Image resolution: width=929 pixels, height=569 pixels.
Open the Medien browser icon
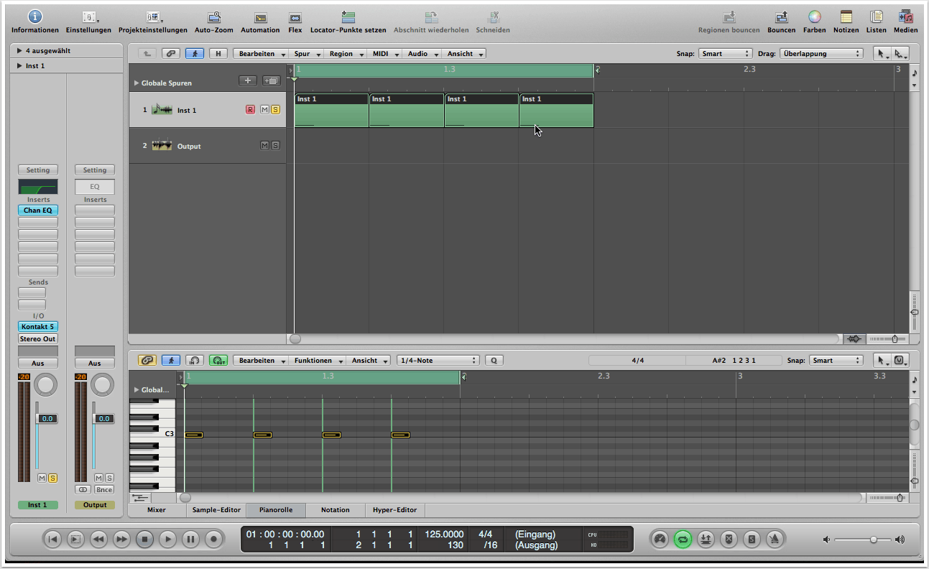pos(905,17)
